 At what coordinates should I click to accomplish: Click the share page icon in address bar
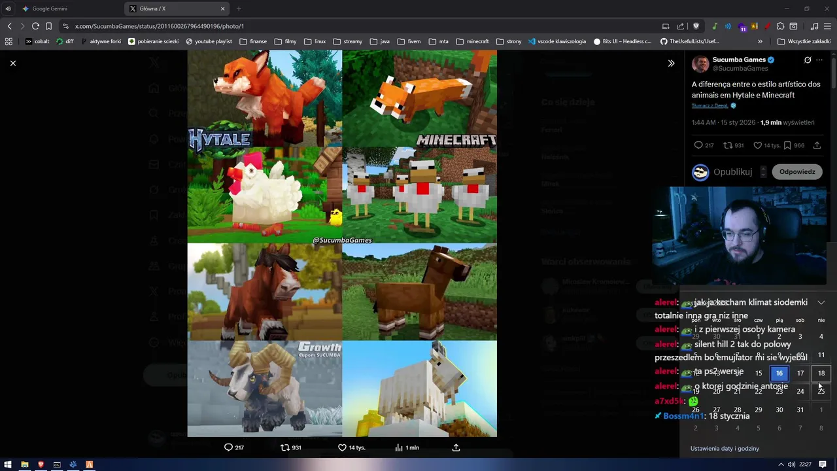click(x=681, y=26)
